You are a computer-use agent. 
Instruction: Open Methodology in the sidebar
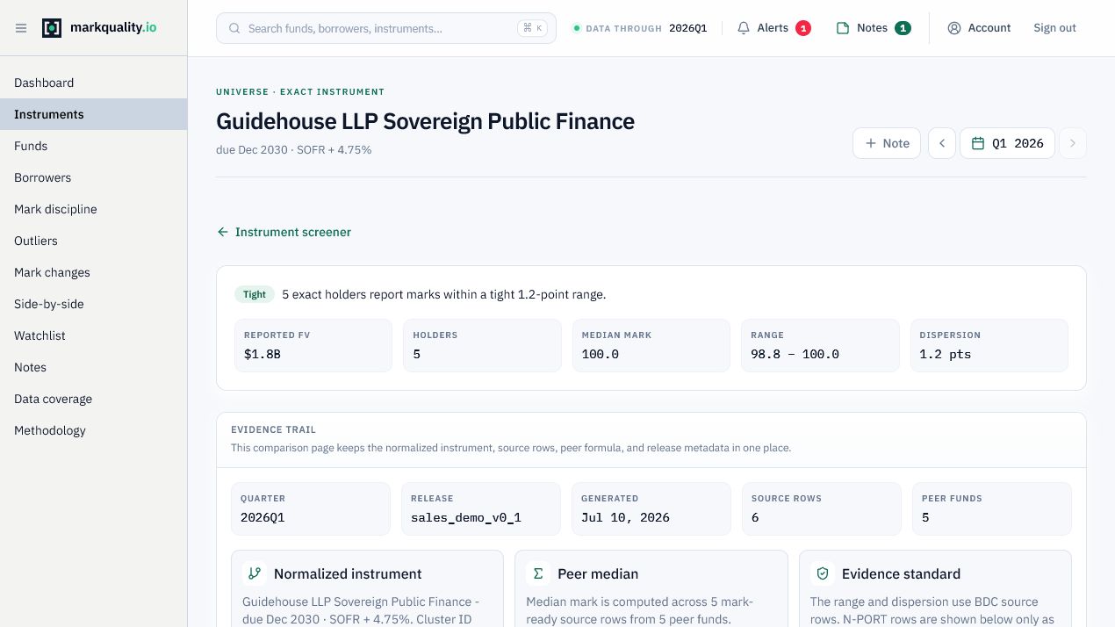point(93,430)
